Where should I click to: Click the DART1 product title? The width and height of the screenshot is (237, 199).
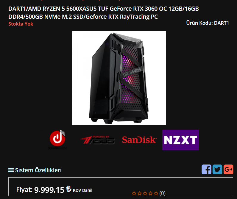tap(104, 13)
